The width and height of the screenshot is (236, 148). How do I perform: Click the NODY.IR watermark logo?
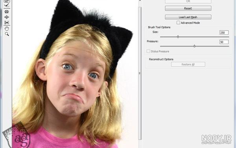pos(216,139)
